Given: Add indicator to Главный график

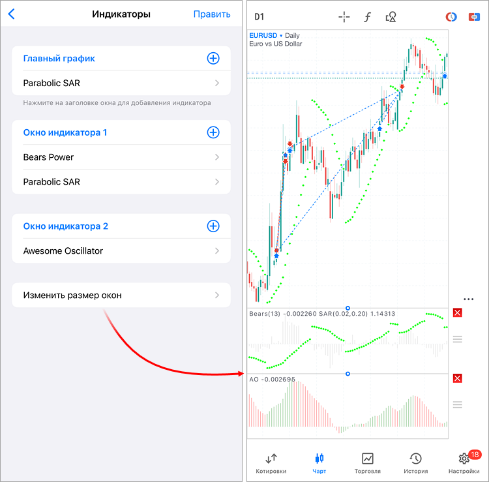Looking at the screenshot, I should 213,58.
